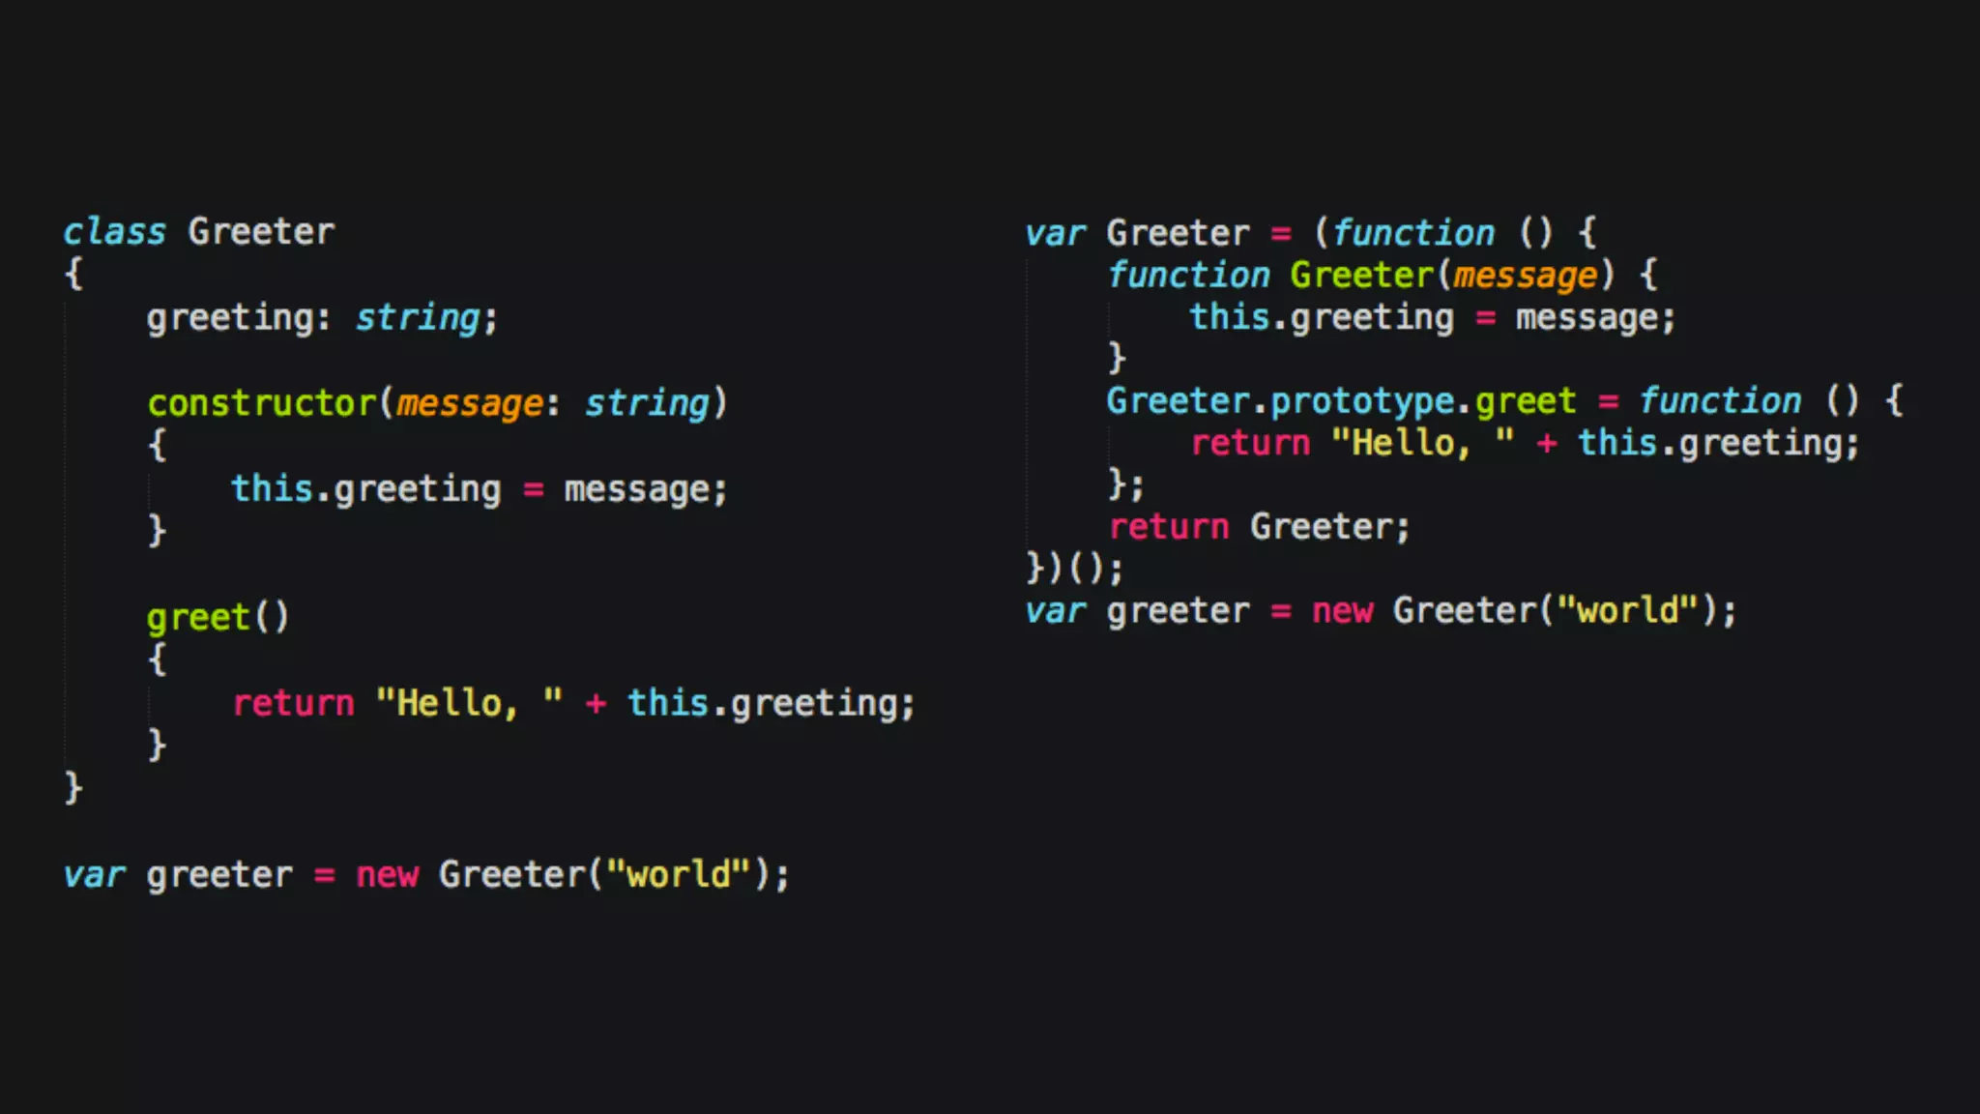Click the new keyword in right code
The image size is (1980, 1114).
(x=1342, y=611)
